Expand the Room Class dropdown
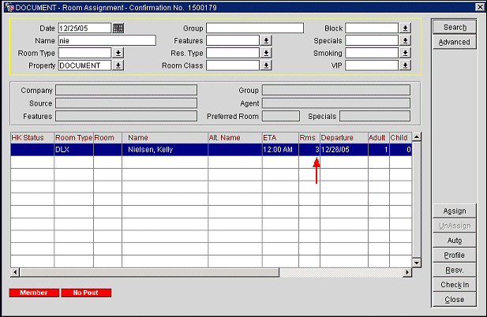 click(267, 65)
